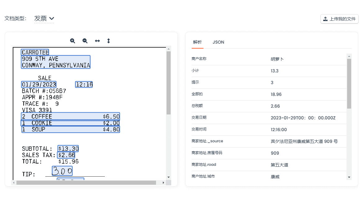Select the 2 COFFEE $6.50 line item
Image resolution: width=362 pixels, height=202 pixels.
pyautogui.click(x=70, y=116)
